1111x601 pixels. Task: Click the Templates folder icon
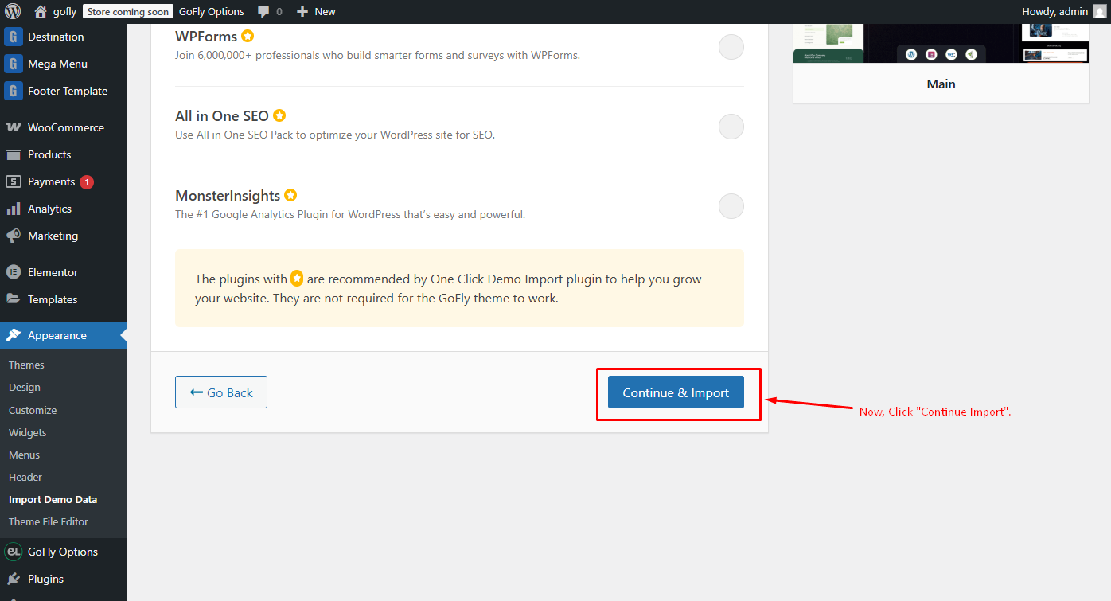(14, 299)
